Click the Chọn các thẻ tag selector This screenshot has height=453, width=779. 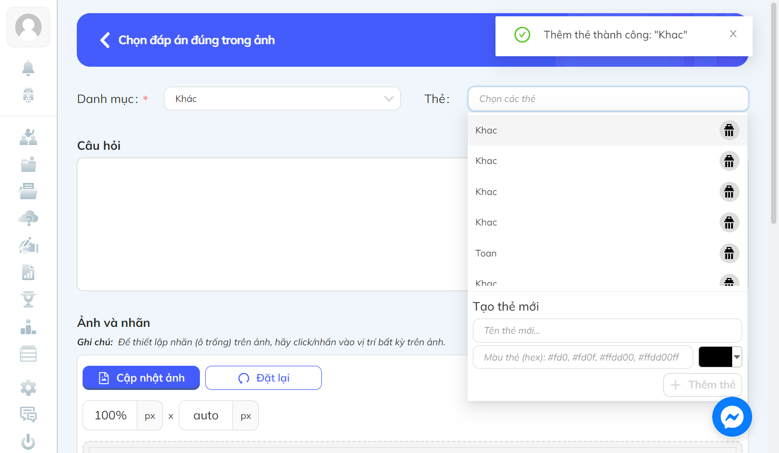pyautogui.click(x=608, y=99)
